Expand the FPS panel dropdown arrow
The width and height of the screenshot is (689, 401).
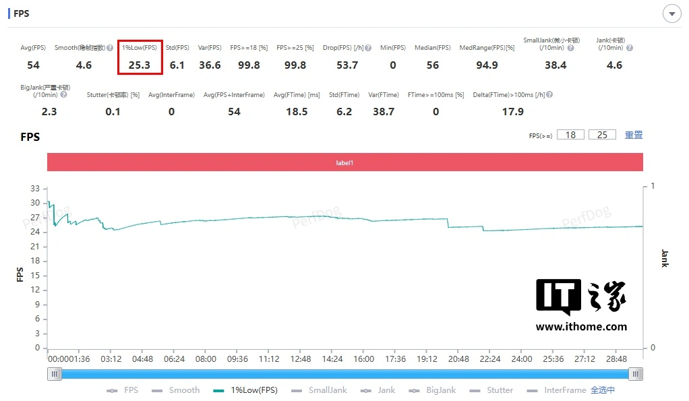pyautogui.click(x=672, y=13)
